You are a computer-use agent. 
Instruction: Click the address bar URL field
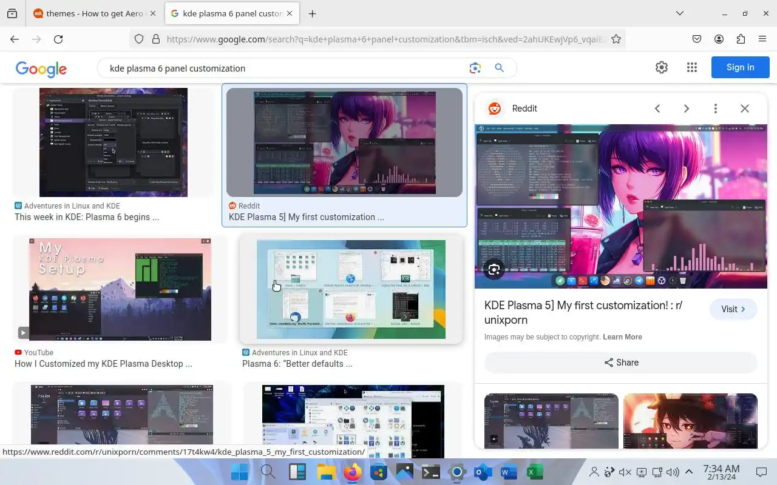pos(385,39)
